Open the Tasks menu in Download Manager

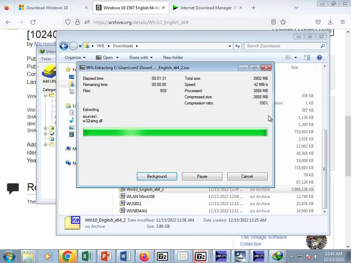[x=46, y=59]
